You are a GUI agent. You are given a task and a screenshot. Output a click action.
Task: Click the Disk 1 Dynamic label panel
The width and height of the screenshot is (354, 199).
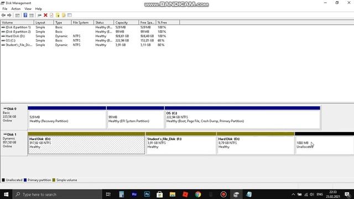(14, 144)
